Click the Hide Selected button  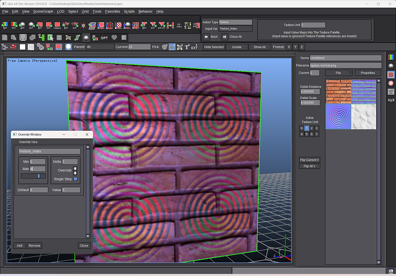(214, 47)
